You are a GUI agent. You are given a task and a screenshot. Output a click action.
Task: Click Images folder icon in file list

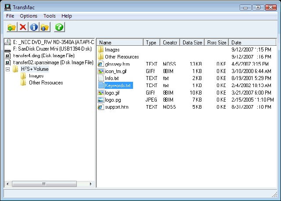click(x=101, y=50)
